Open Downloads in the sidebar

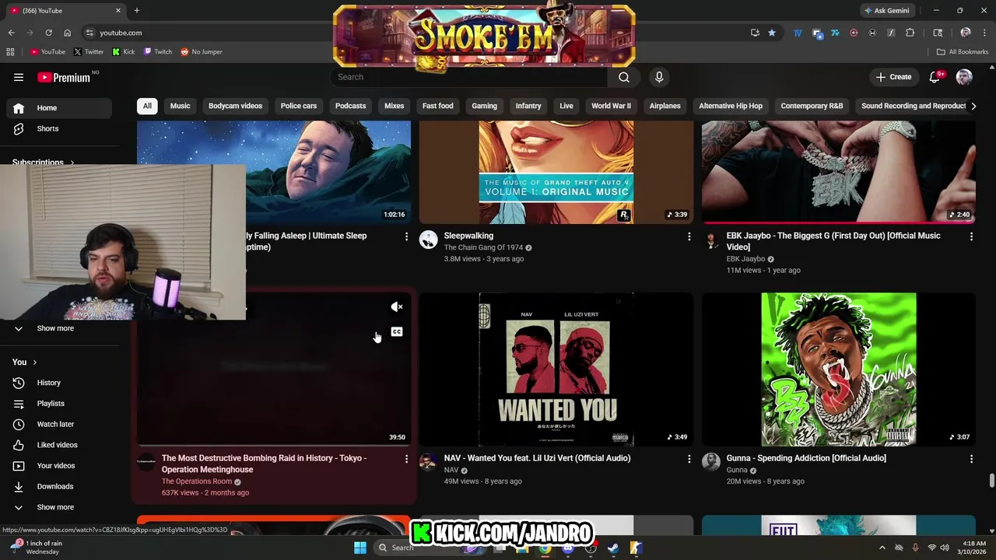[x=59, y=487]
